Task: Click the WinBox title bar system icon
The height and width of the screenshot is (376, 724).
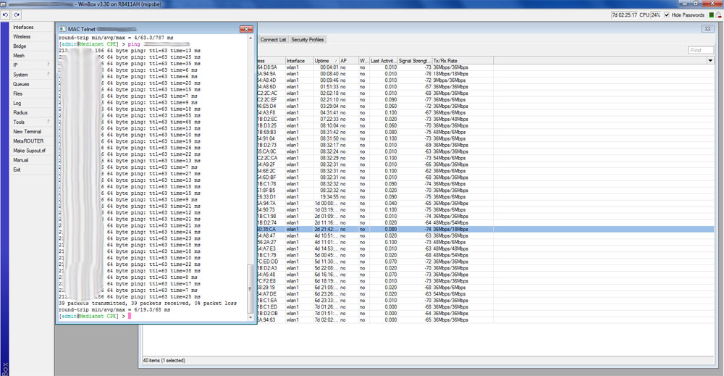Action: pos(3,4)
